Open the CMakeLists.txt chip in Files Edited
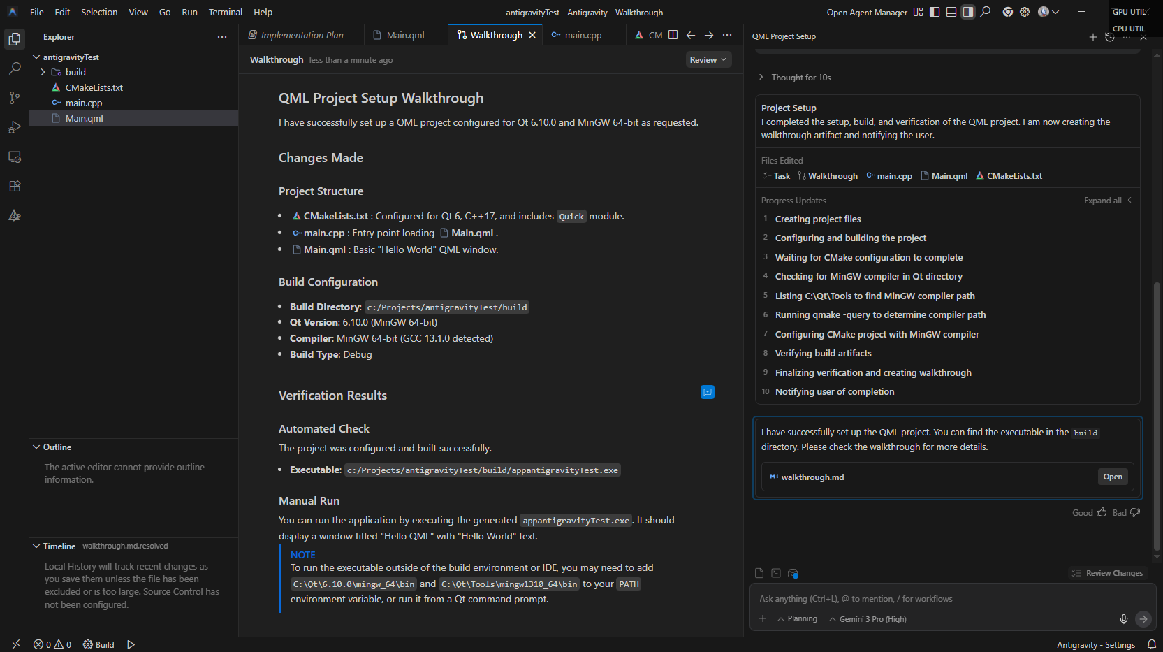The width and height of the screenshot is (1163, 652). 1009,176
